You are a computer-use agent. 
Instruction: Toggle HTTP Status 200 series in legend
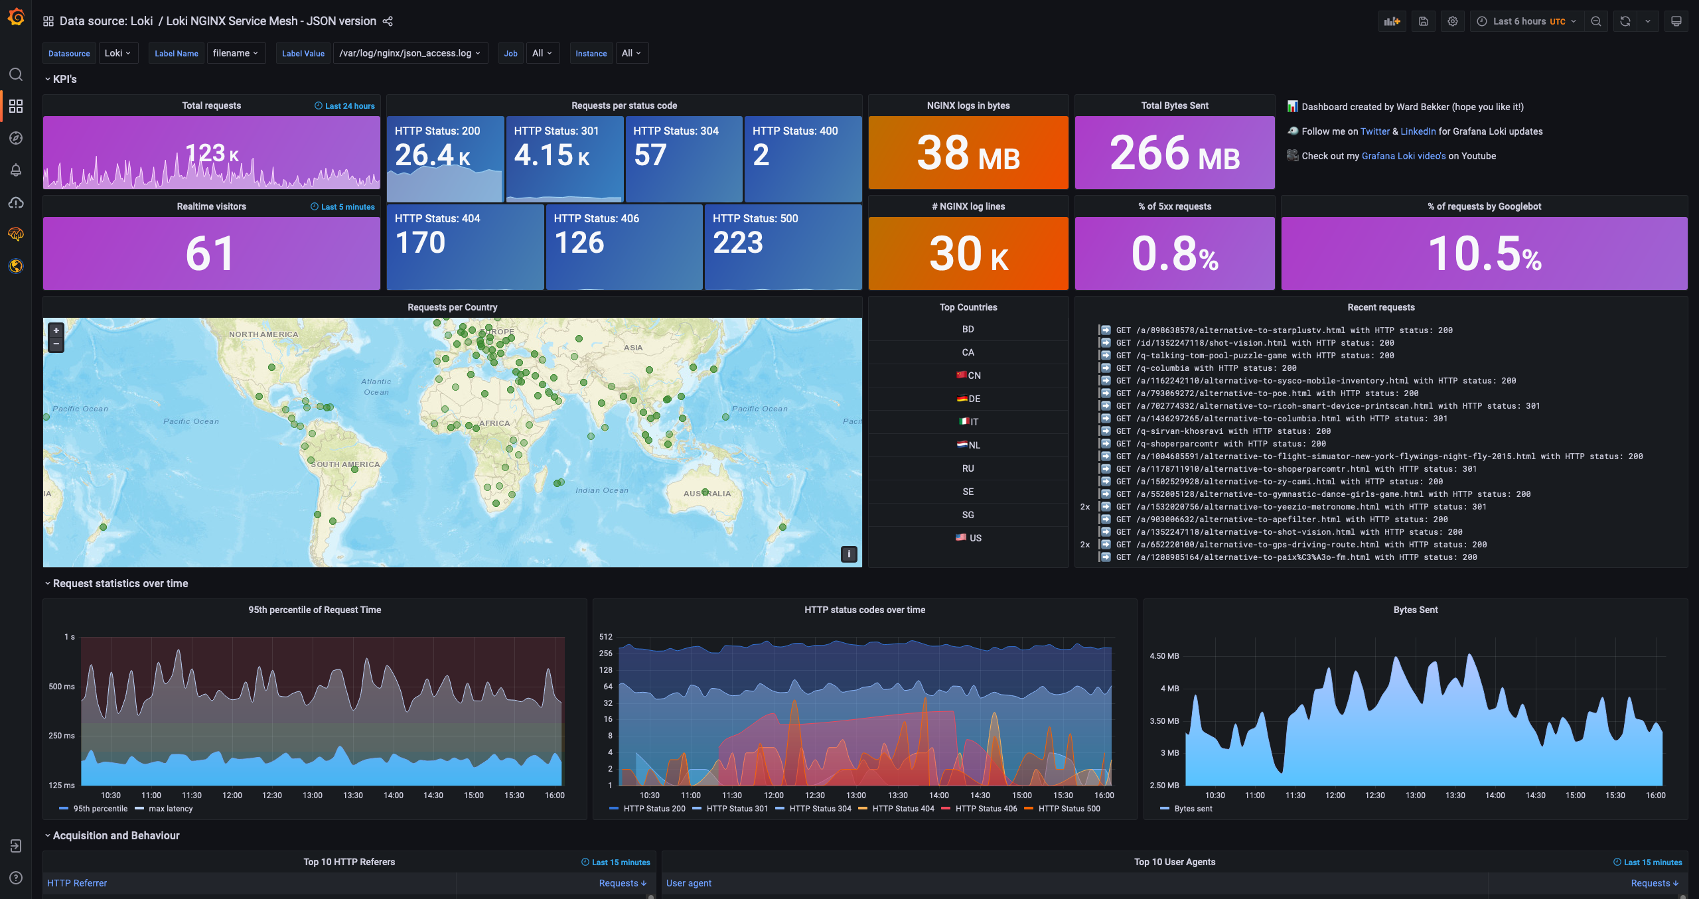click(654, 808)
